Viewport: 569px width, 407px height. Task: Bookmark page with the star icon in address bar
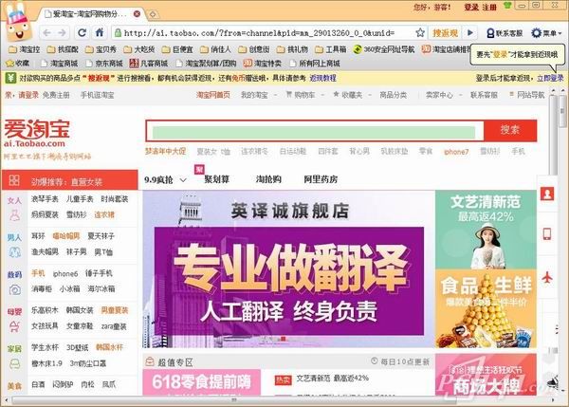pyautogui.click(x=420, y=32)
